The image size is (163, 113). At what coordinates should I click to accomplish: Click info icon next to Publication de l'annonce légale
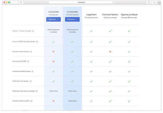point(37,91)
